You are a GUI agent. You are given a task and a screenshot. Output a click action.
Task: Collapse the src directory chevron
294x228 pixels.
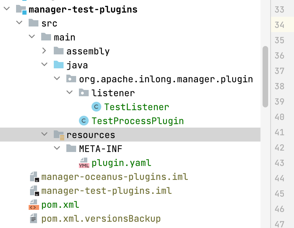point(19,23)
